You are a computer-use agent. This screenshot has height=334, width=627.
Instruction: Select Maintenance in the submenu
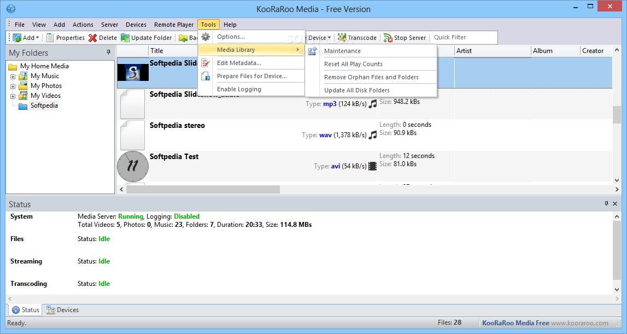click(x=371, y=51)
